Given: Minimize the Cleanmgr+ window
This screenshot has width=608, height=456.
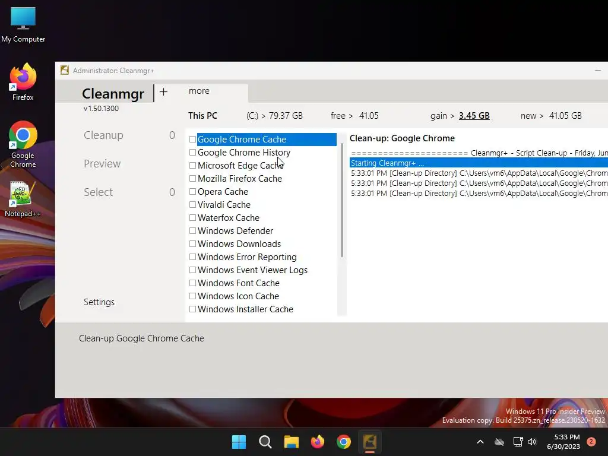Looking at the screenshot, I should pos(597,70).
